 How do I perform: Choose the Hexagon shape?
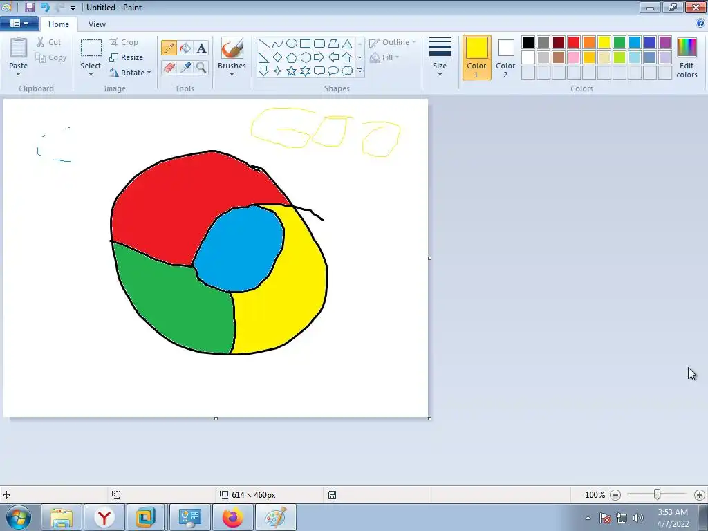[305, 57]
